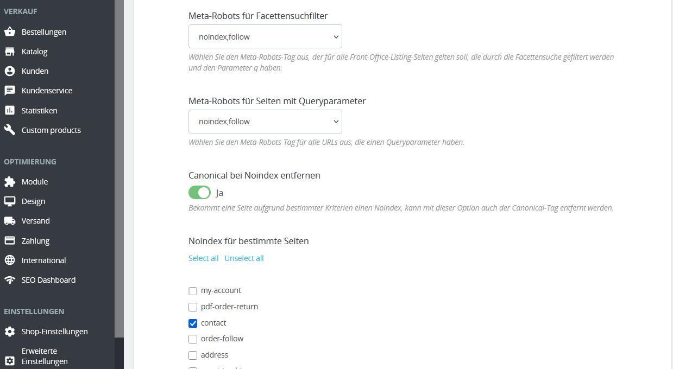Click the Kunden person icon
Image resolution: width=673 pixels, height=369 pixels.
click(x=9, y=71)
